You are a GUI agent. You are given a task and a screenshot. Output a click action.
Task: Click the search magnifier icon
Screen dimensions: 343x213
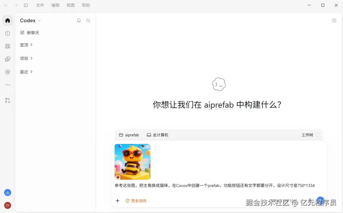88,20
